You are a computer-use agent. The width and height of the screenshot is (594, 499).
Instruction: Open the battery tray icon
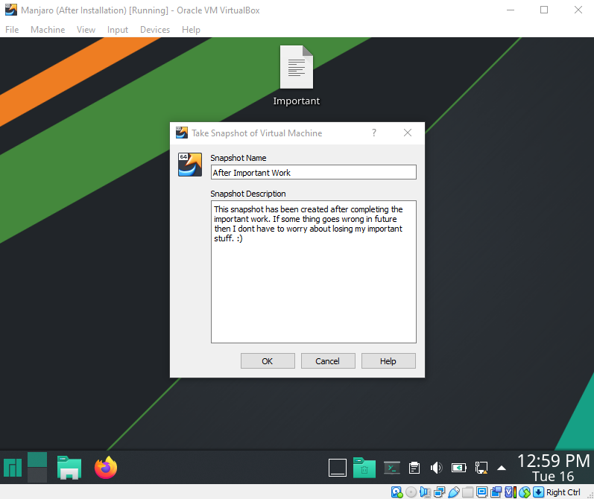459,468
